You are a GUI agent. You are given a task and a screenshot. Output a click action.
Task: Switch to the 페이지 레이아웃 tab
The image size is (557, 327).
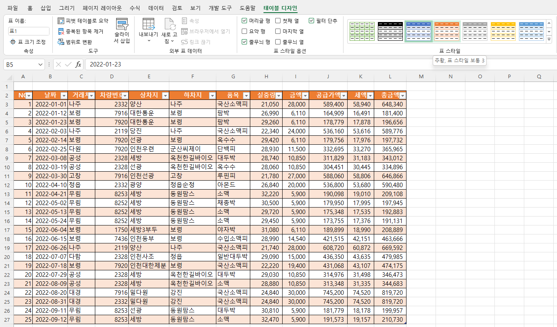tap(102, 8)
